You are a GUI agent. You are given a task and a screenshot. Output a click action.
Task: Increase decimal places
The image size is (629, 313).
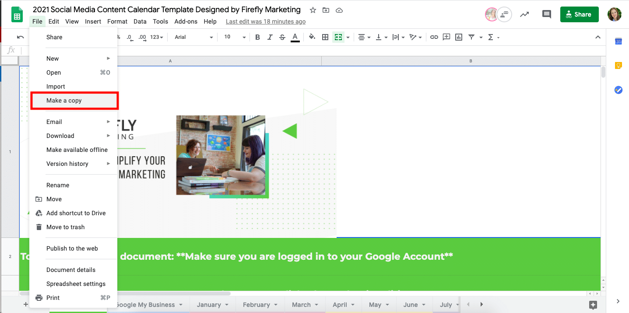[142, 37]
